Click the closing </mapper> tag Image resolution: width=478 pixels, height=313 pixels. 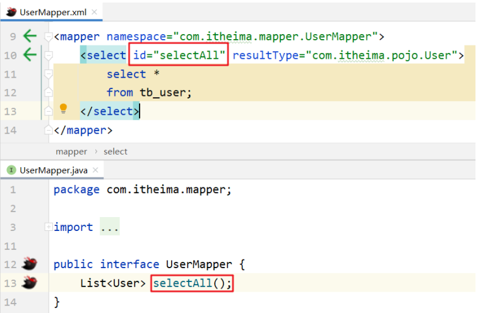[x=83, y=130]
